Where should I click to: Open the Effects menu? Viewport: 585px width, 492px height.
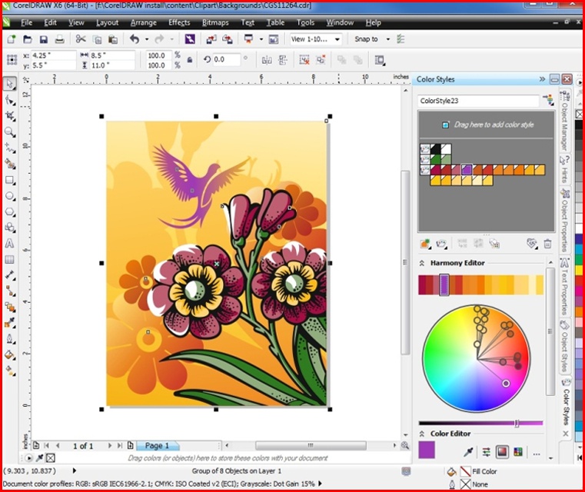coord(179,23)
